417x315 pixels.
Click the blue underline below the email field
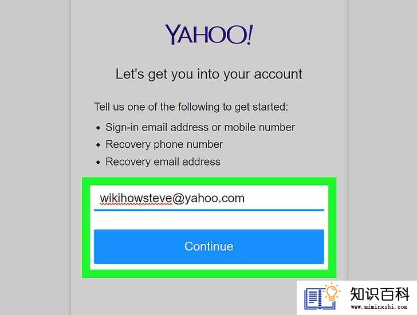pos(208,210)
